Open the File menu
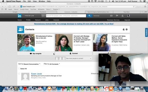This screenshot has height=92, width=148. point(24,1)
